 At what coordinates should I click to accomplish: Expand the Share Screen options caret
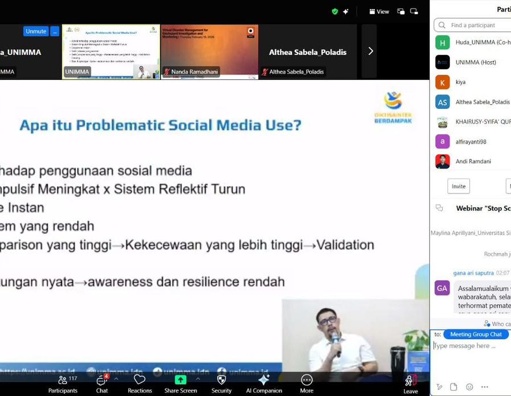(x=198, y=378)
